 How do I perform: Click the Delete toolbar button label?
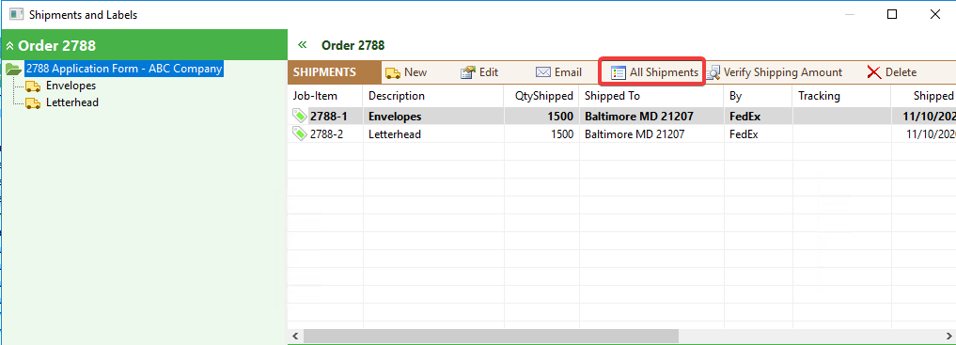point(901,72)
